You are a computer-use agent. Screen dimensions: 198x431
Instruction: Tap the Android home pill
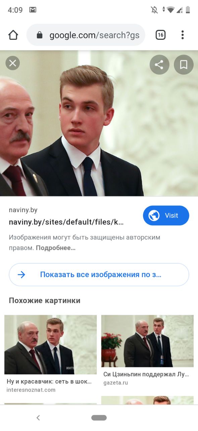pyautogui.click(x=99, y=418)
